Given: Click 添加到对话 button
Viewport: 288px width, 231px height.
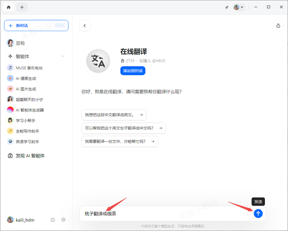Looking at the screenshot, I should pyautogui.click(x=132, y=70).
